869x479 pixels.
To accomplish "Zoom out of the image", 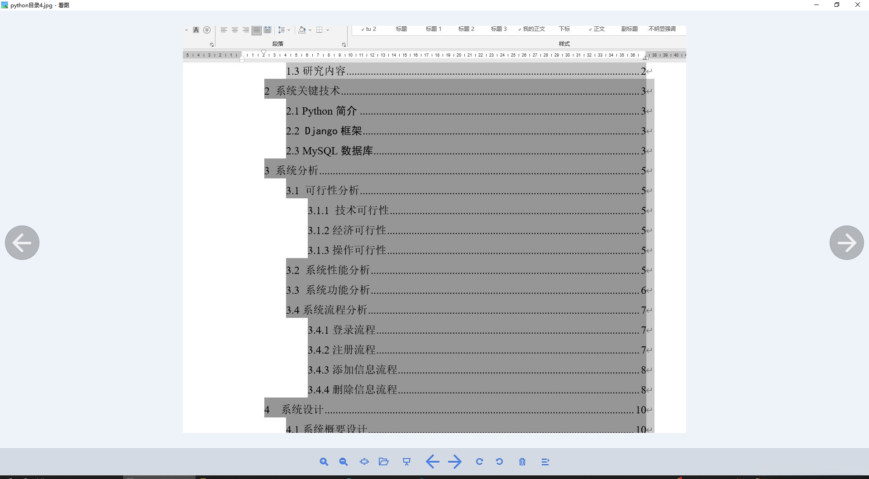I will coord(344,461).
